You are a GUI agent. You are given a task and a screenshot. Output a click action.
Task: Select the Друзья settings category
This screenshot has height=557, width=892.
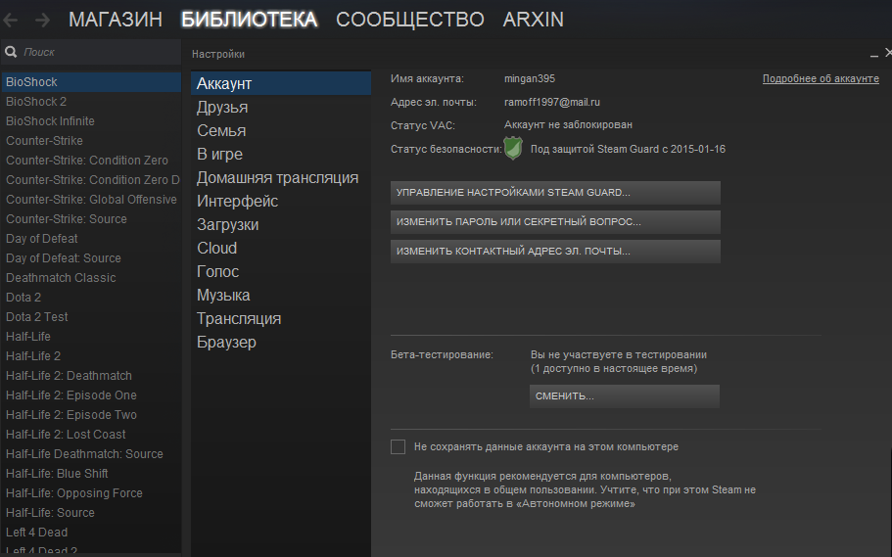281,107
